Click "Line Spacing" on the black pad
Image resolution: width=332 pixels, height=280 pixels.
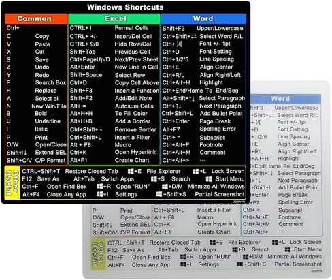pyautogui.click(x=216, y=59)
